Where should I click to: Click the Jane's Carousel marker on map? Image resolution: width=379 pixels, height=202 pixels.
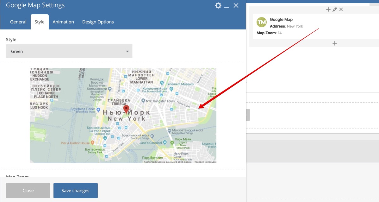[x=165, y=142]
